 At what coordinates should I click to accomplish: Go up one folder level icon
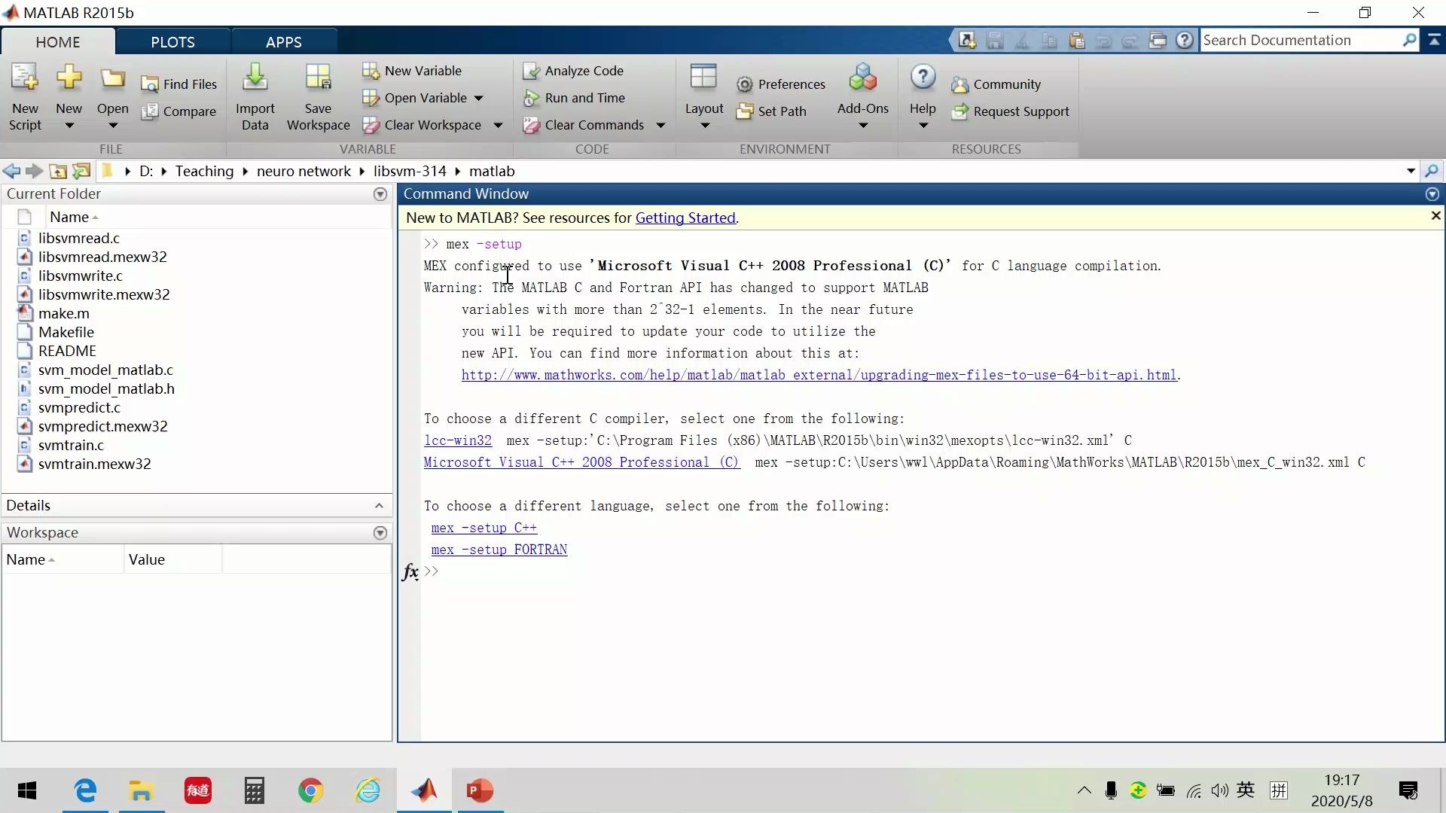click(58, 172)
